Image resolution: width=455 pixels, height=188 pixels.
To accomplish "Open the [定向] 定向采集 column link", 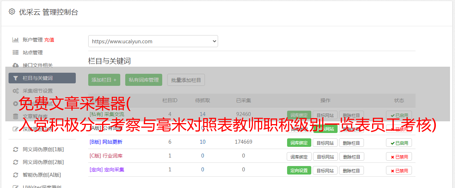I will pos(107,170).
